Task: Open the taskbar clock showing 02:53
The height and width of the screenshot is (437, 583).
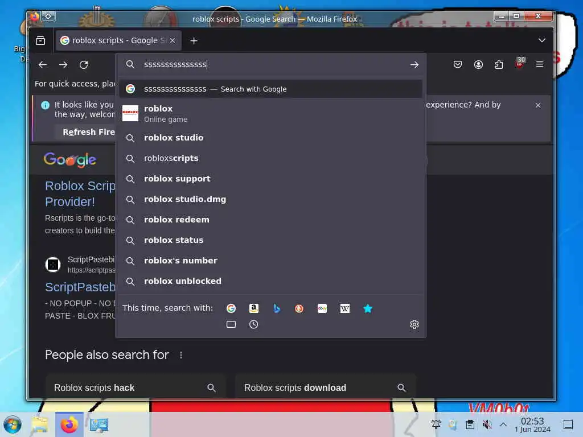Action: pos(532,424)
